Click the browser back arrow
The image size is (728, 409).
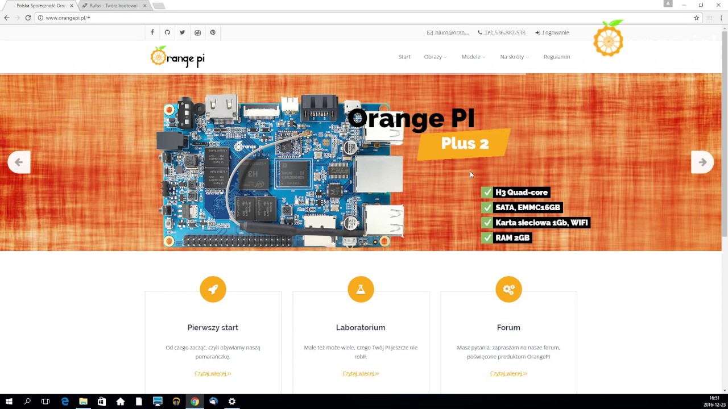click(7, 18)
